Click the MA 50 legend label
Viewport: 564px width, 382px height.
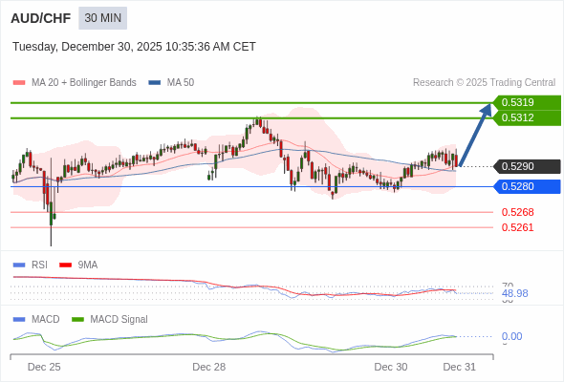(x=181, y=83)
